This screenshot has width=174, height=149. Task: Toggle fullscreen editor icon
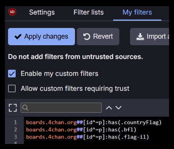click(13, 108)
